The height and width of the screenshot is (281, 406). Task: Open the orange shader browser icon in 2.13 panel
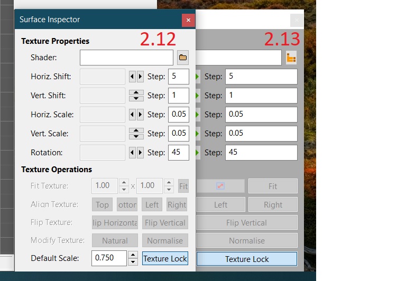pos(291,58)
